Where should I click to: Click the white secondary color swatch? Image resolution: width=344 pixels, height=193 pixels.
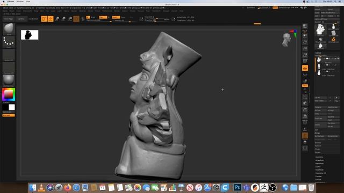(12, 107)
